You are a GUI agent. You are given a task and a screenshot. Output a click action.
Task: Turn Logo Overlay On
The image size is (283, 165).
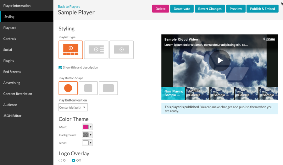tap(60, 161)
